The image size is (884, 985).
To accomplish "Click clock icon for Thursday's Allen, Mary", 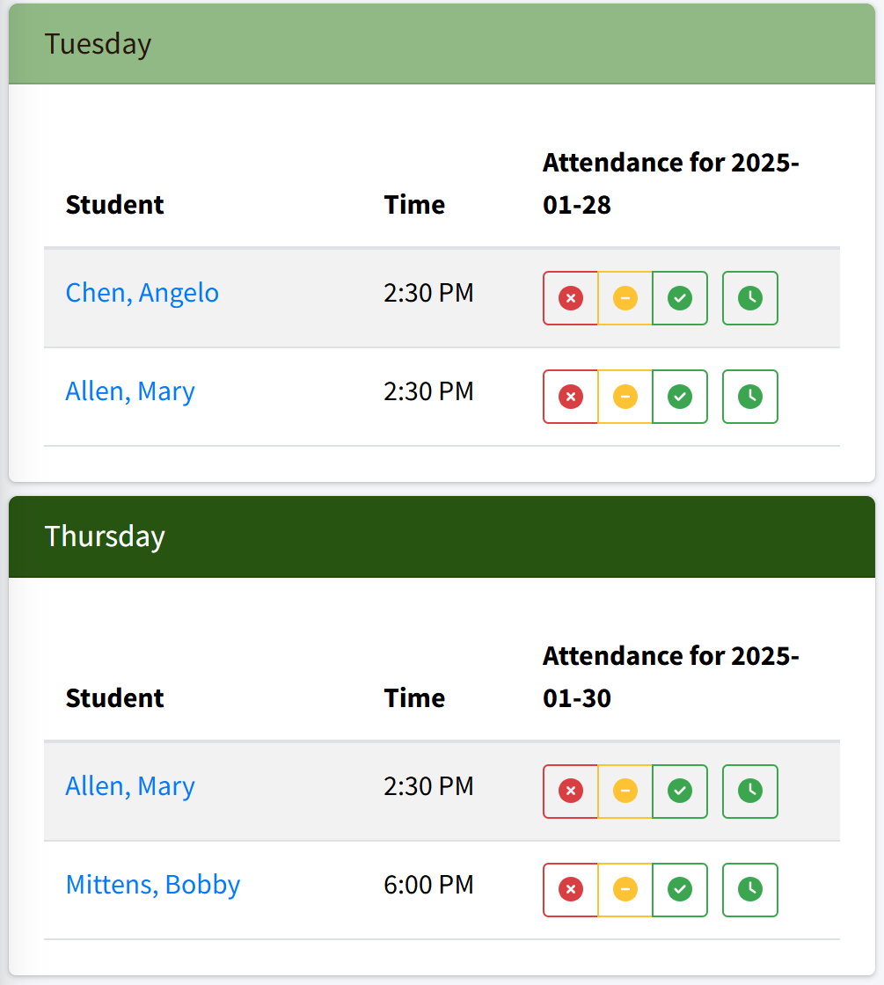I will (x=749, y=792).
